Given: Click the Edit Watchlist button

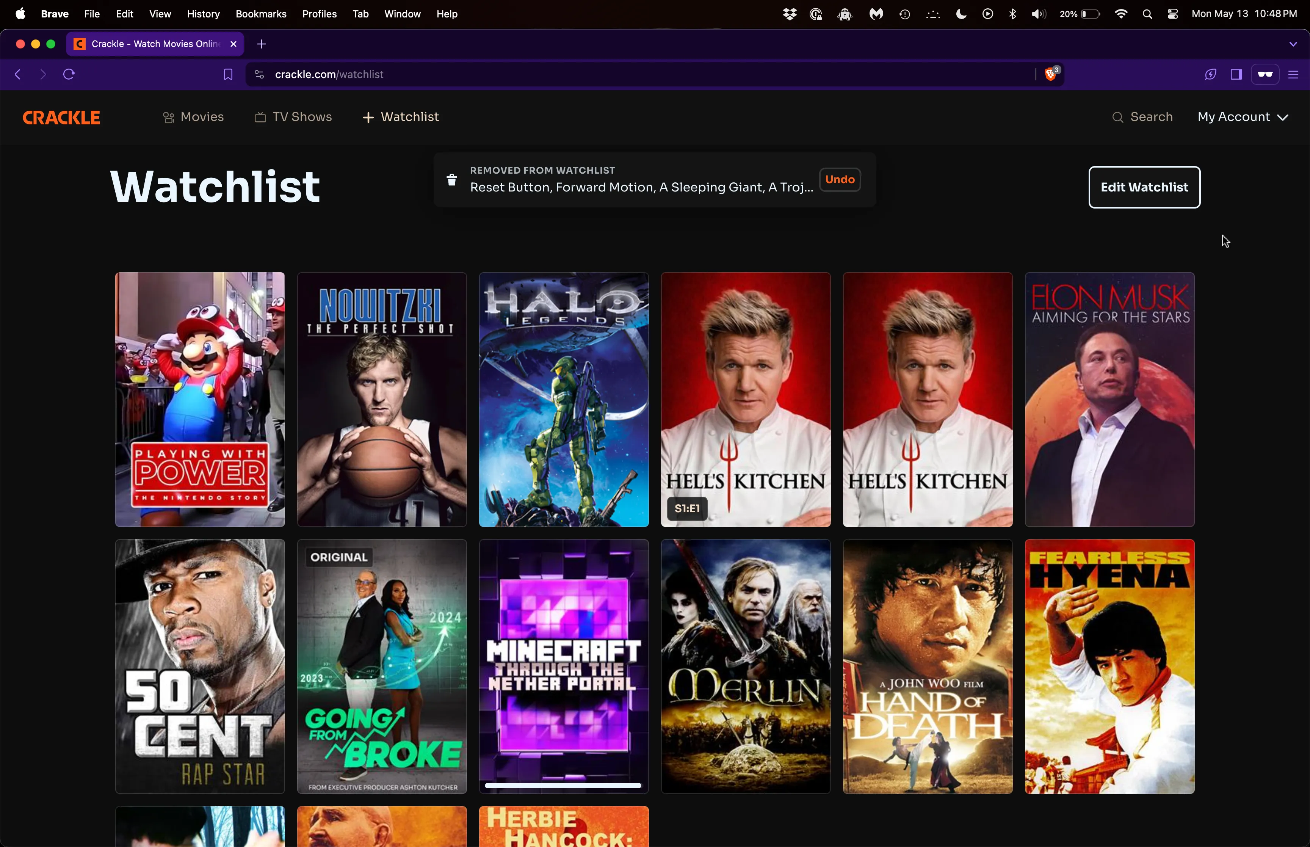Looking at the screenshot, I should pos(1144,187).
